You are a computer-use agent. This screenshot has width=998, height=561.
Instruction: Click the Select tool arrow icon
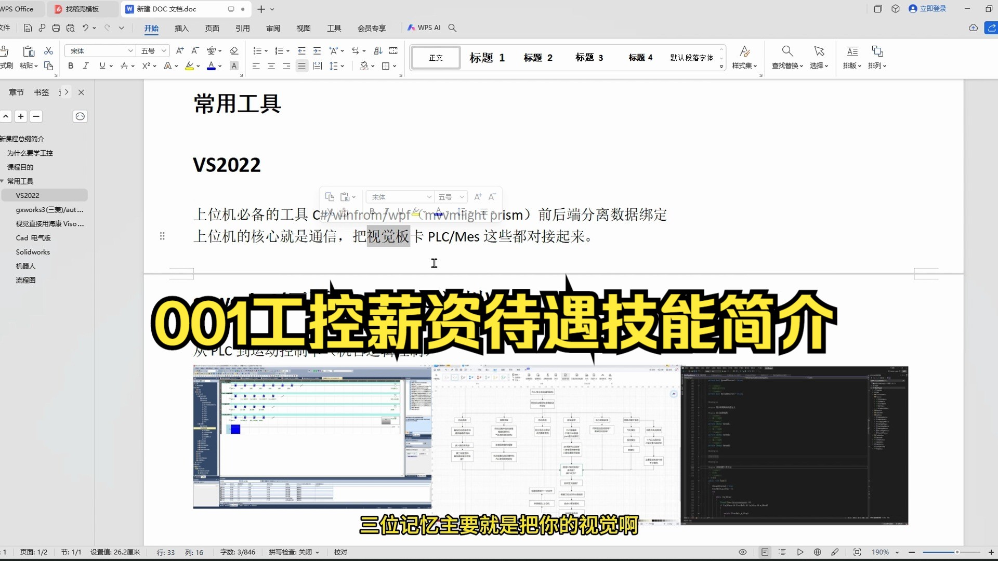(x=819, y=51)
